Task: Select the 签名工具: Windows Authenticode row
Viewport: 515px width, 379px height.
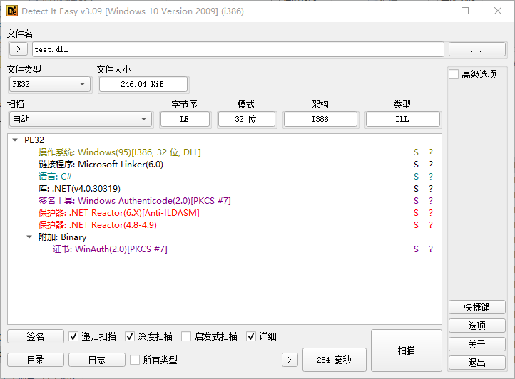Action: (x=225, y=201)
